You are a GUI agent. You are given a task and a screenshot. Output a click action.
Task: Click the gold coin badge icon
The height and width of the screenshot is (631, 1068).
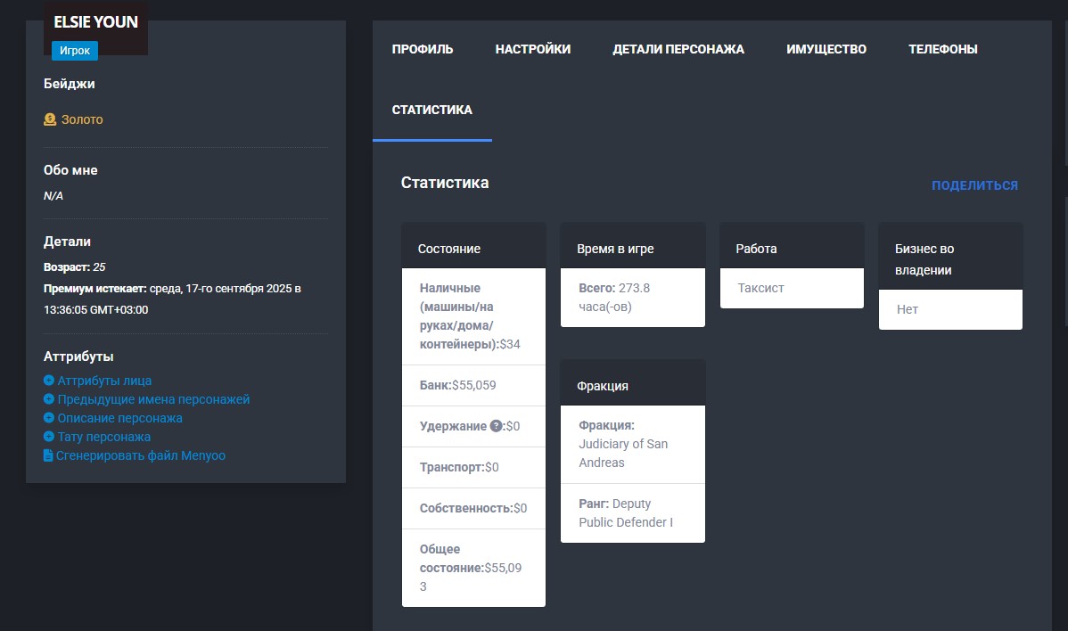point(50,119)
